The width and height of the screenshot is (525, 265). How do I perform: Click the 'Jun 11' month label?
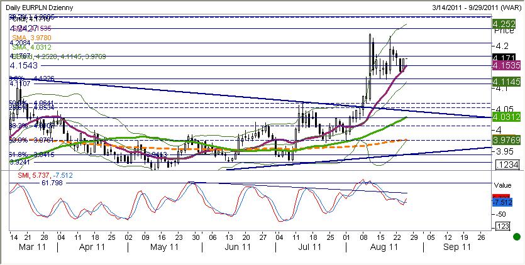point(236,247)
